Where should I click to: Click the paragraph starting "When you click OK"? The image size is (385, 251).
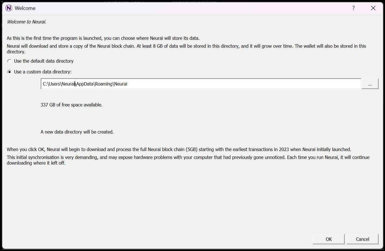pos(179,149)
